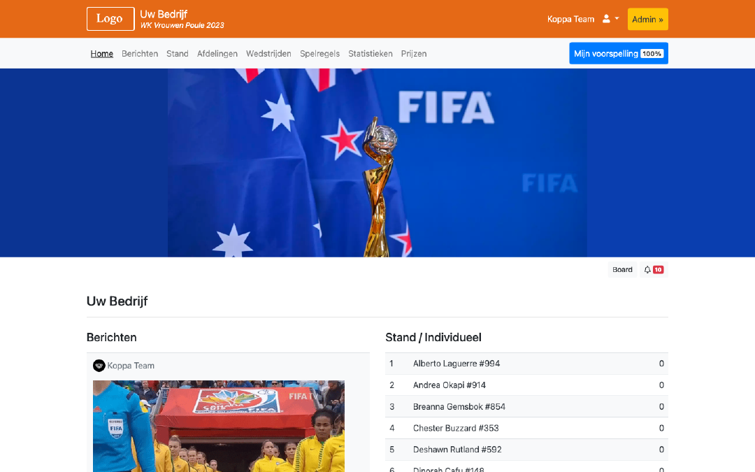Click Koppa Team name in header
Viewport: 755px width, 472px height.
[x=570, y=20]
